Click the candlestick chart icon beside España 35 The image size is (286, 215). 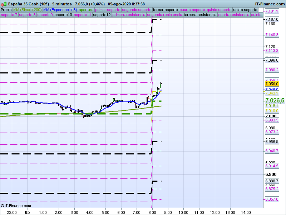coord(3,4)
